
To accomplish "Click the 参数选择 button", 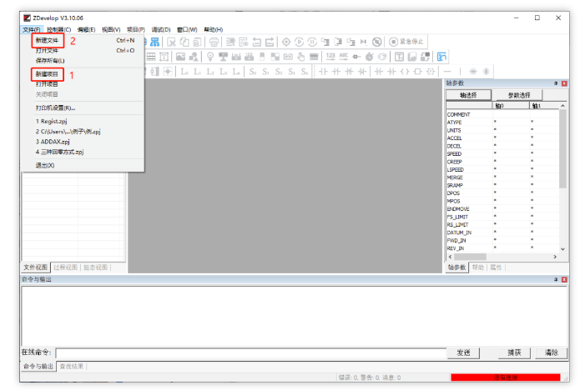I will [519, 95].
